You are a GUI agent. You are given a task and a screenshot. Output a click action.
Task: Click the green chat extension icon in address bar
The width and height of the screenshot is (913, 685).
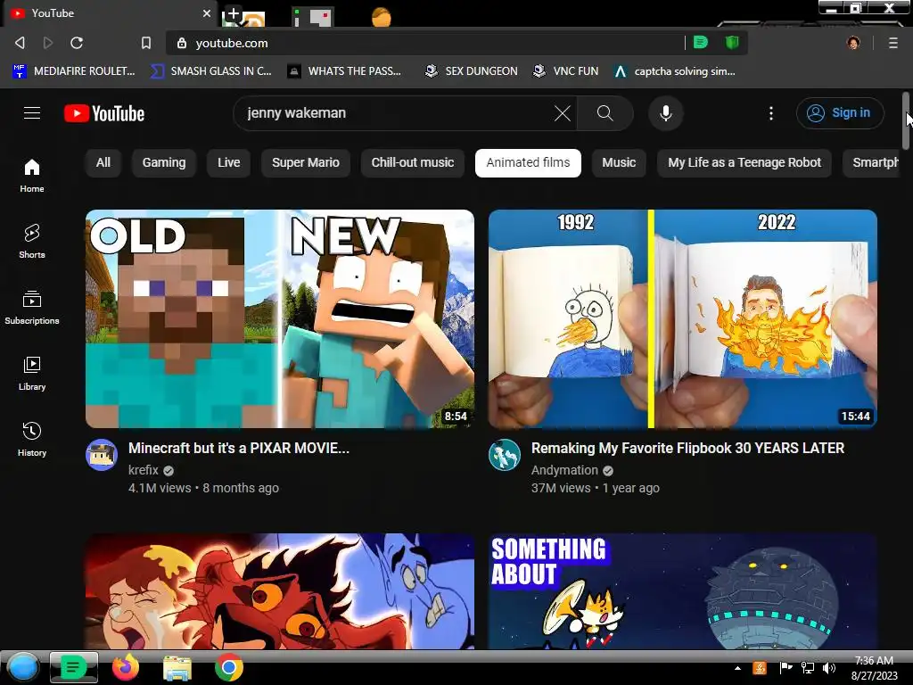(x=701, y=42)
